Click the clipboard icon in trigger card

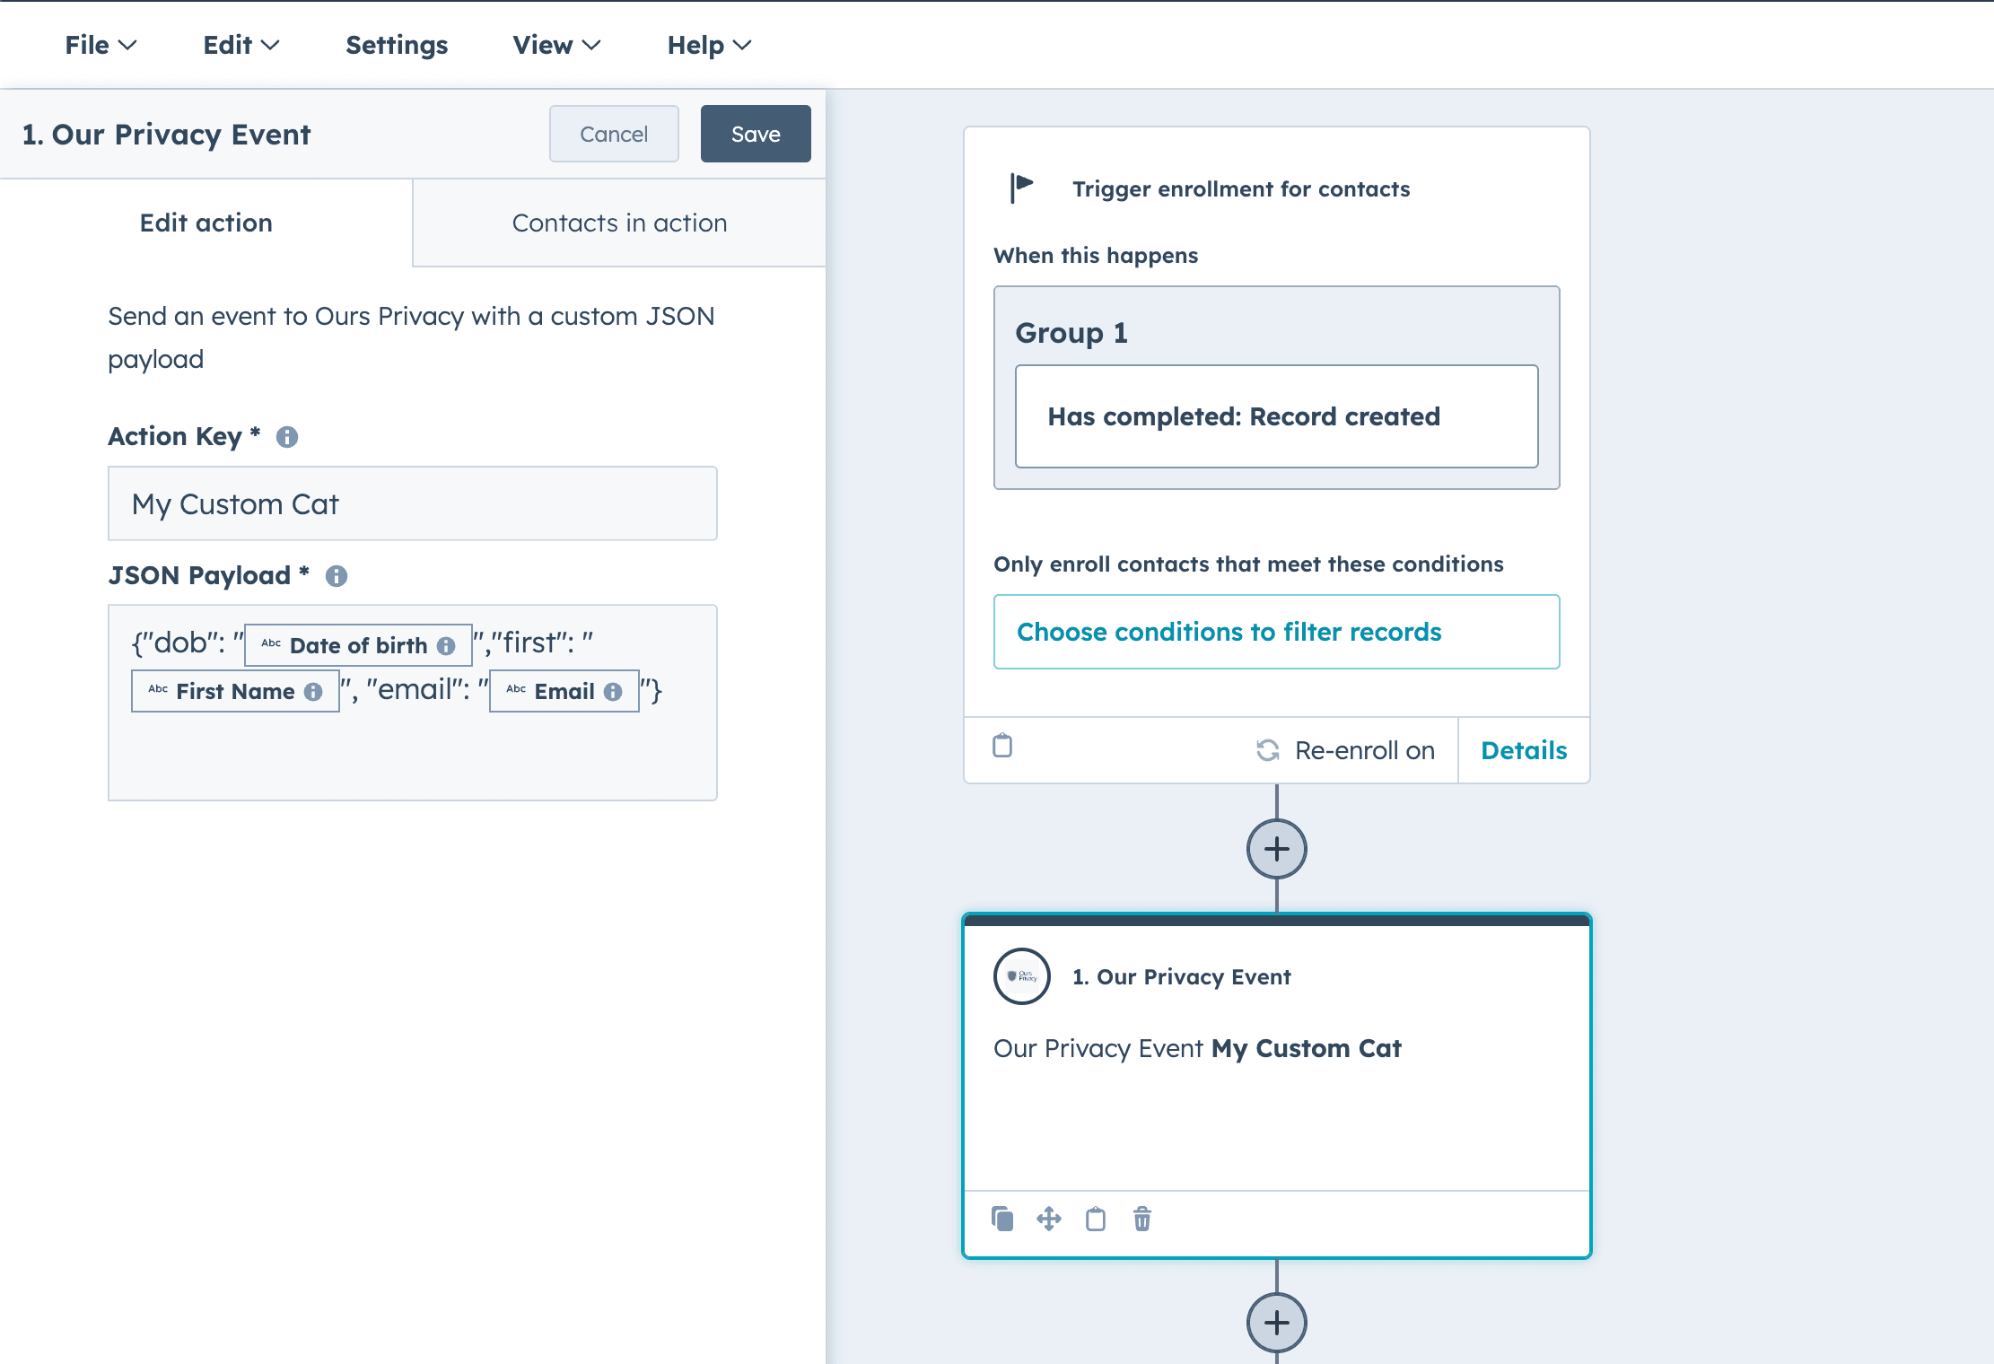[x=1002, y=746]
